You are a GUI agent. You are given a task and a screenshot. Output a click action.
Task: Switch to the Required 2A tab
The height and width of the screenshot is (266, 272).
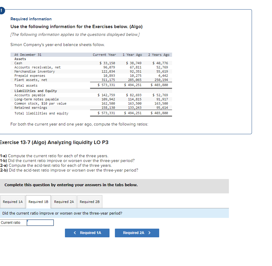[64, 202]
